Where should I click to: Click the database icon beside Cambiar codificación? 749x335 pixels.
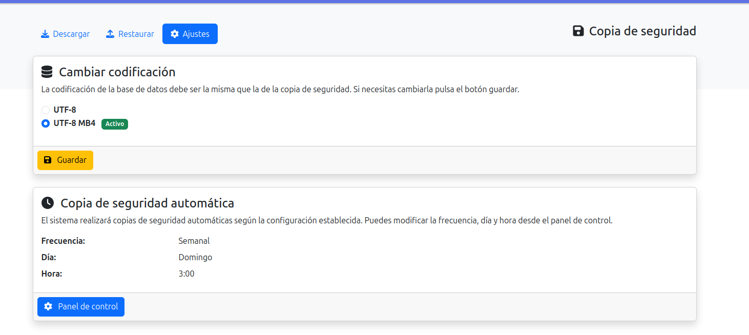click(47, 72)
